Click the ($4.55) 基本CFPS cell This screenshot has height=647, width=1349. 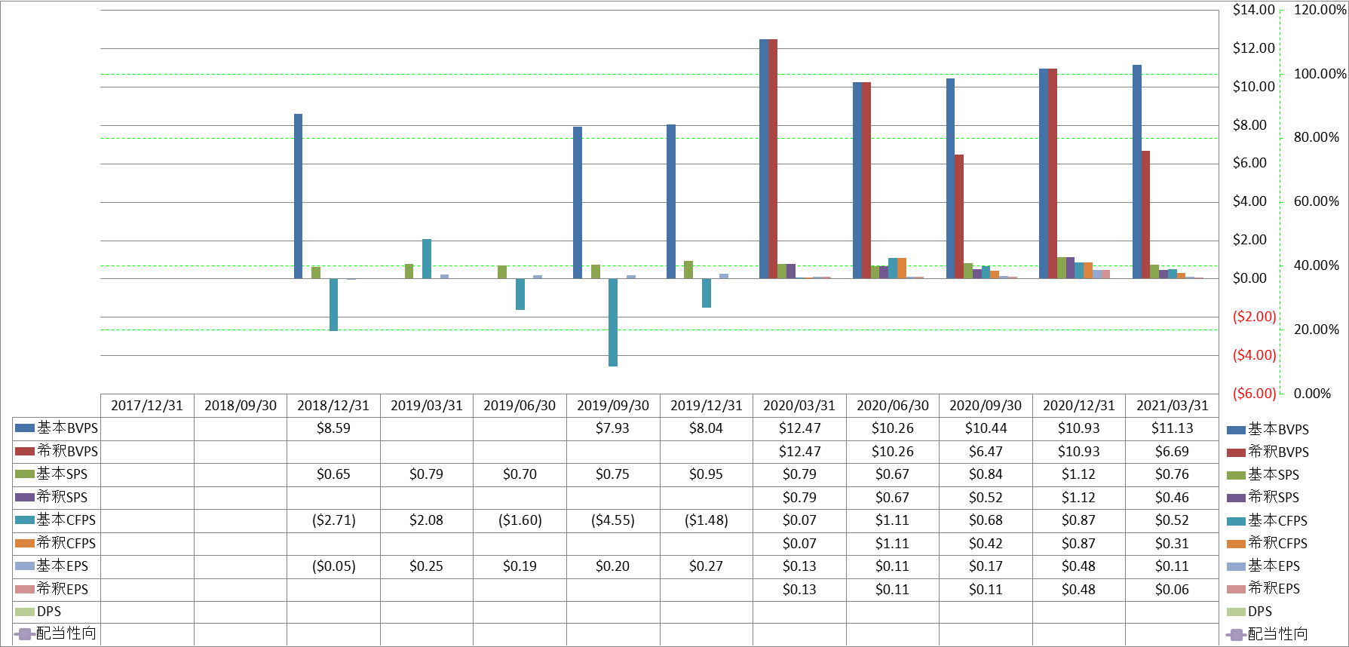613,520
